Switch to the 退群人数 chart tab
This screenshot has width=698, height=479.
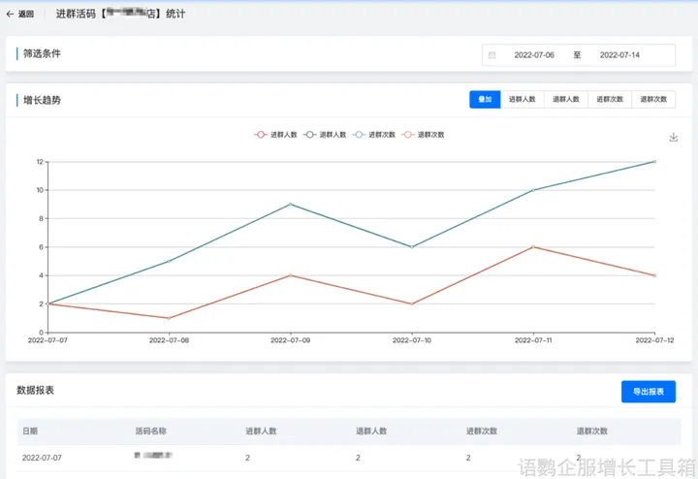point(566,100)
